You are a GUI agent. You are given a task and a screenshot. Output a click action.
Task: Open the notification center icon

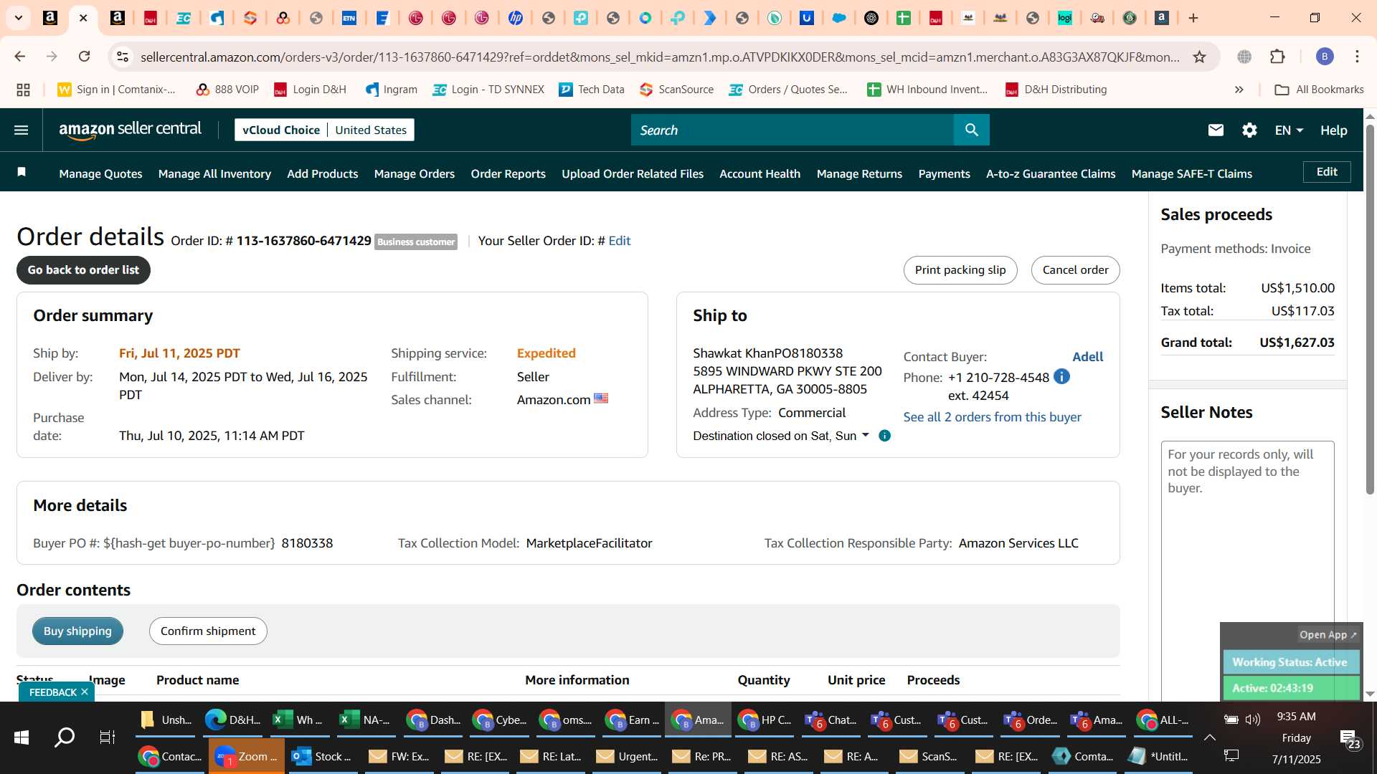(x=1348, y=739)
